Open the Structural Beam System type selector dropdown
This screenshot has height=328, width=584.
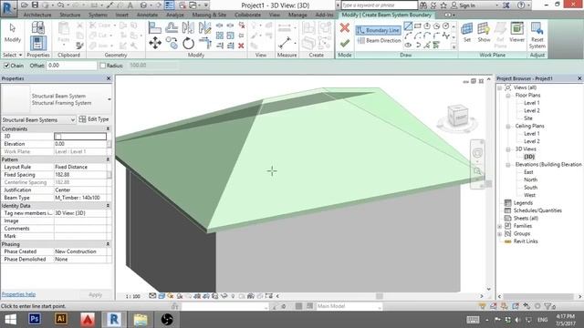point(109,99)
